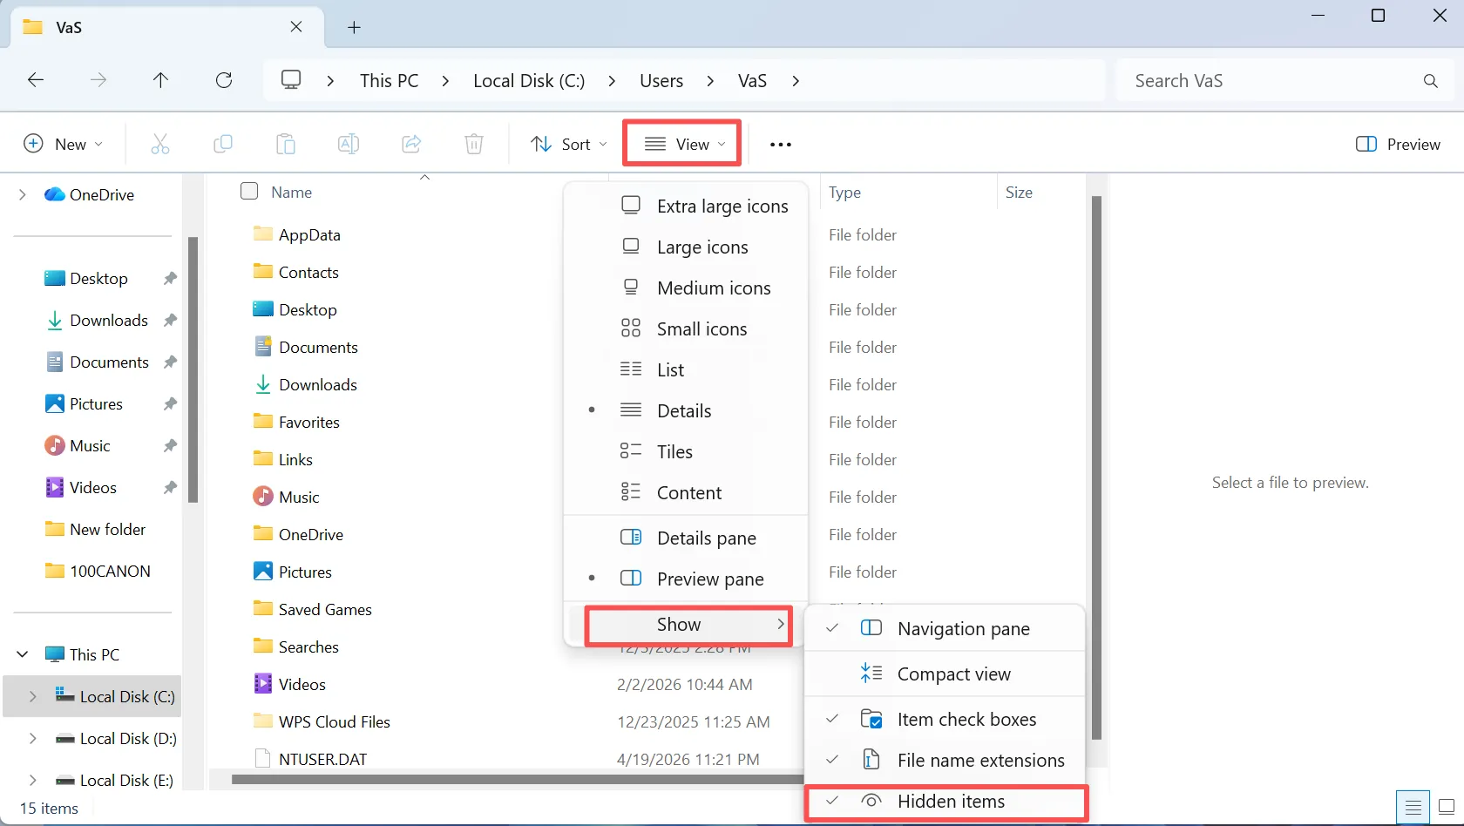Expand Local Disk (D:) in navigation tree
Image resolution: width=1464 pixels, height=826 pixels.
tap(32, 739)
